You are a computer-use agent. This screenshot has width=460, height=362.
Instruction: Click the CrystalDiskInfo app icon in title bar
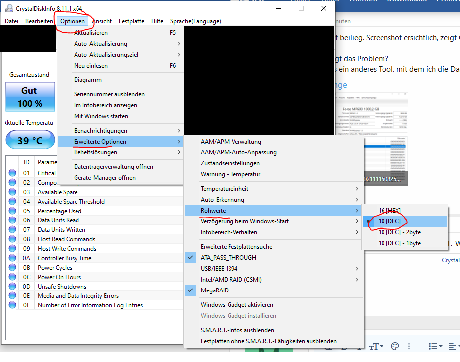point(9,8)
